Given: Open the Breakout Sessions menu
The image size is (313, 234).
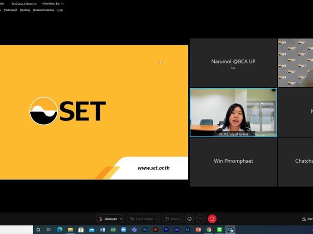Looking at the screenshot, I should 44,10.
